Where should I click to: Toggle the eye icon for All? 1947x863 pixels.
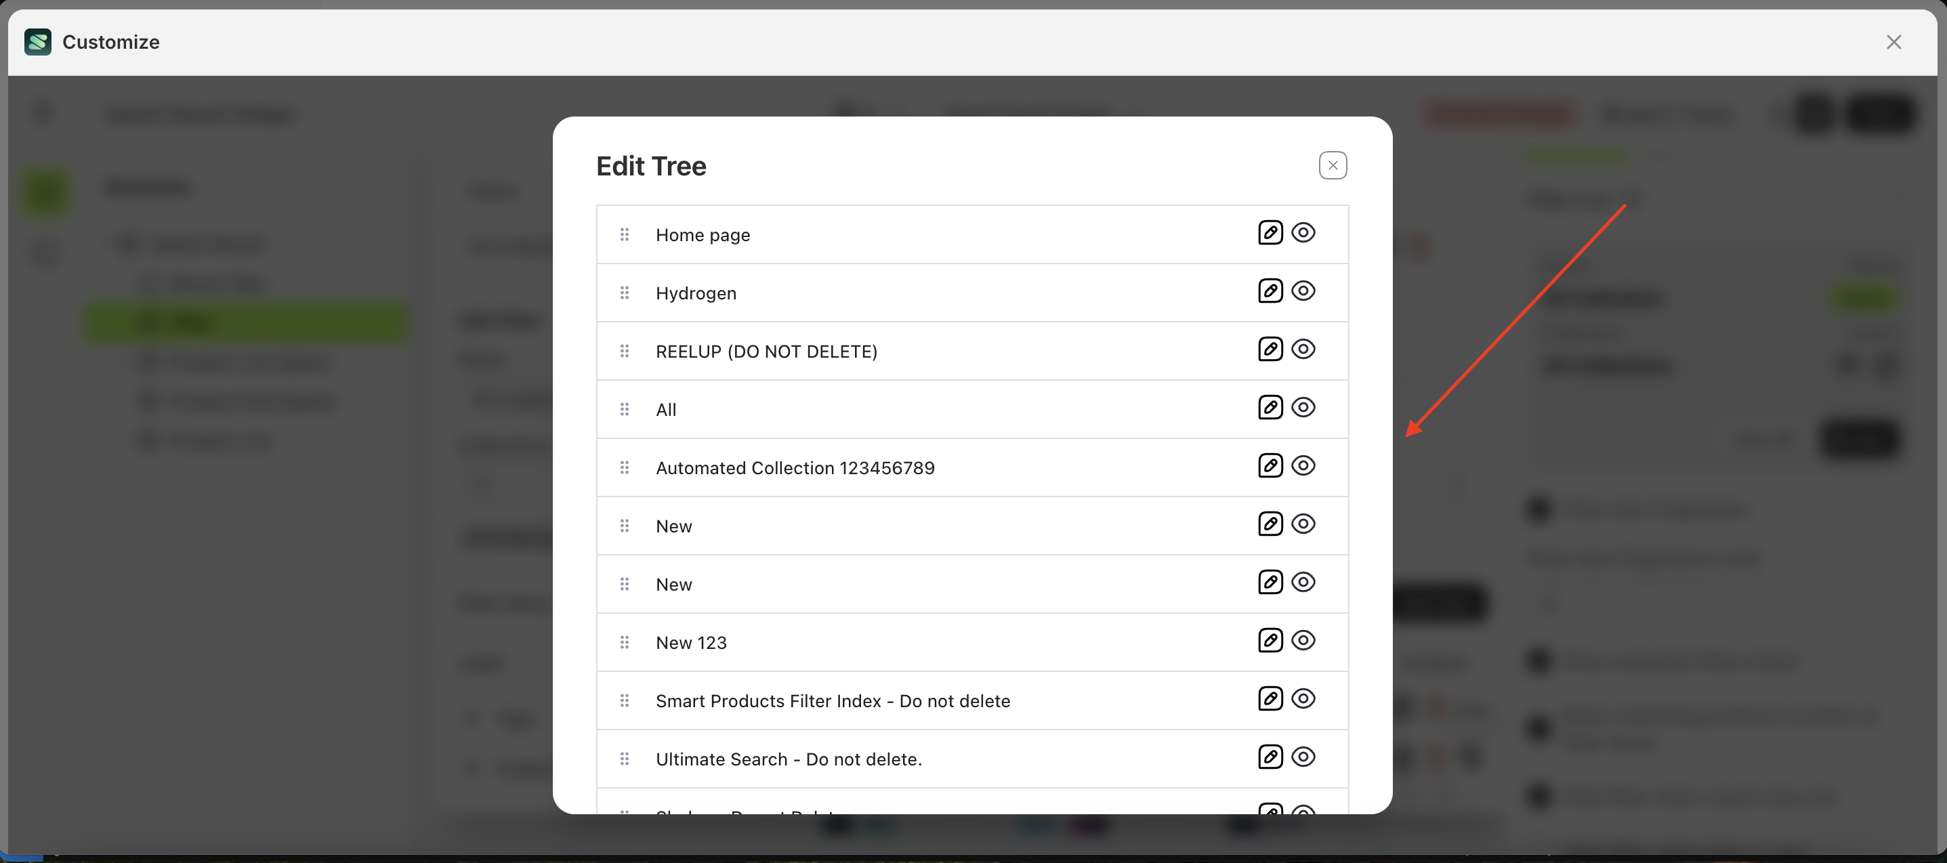(1304, 407)
